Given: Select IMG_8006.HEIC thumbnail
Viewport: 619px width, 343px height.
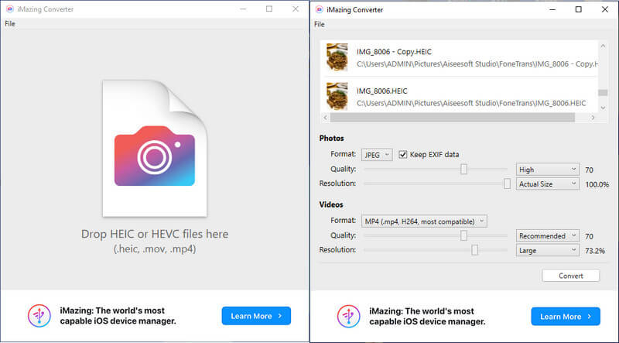Looking at the screenshot, I should (x=337, y=97).
